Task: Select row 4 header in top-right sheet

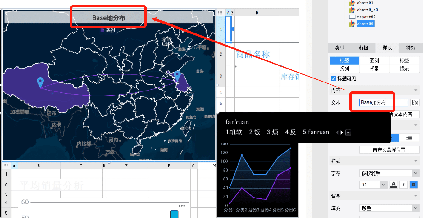Action: pos(221,92)
